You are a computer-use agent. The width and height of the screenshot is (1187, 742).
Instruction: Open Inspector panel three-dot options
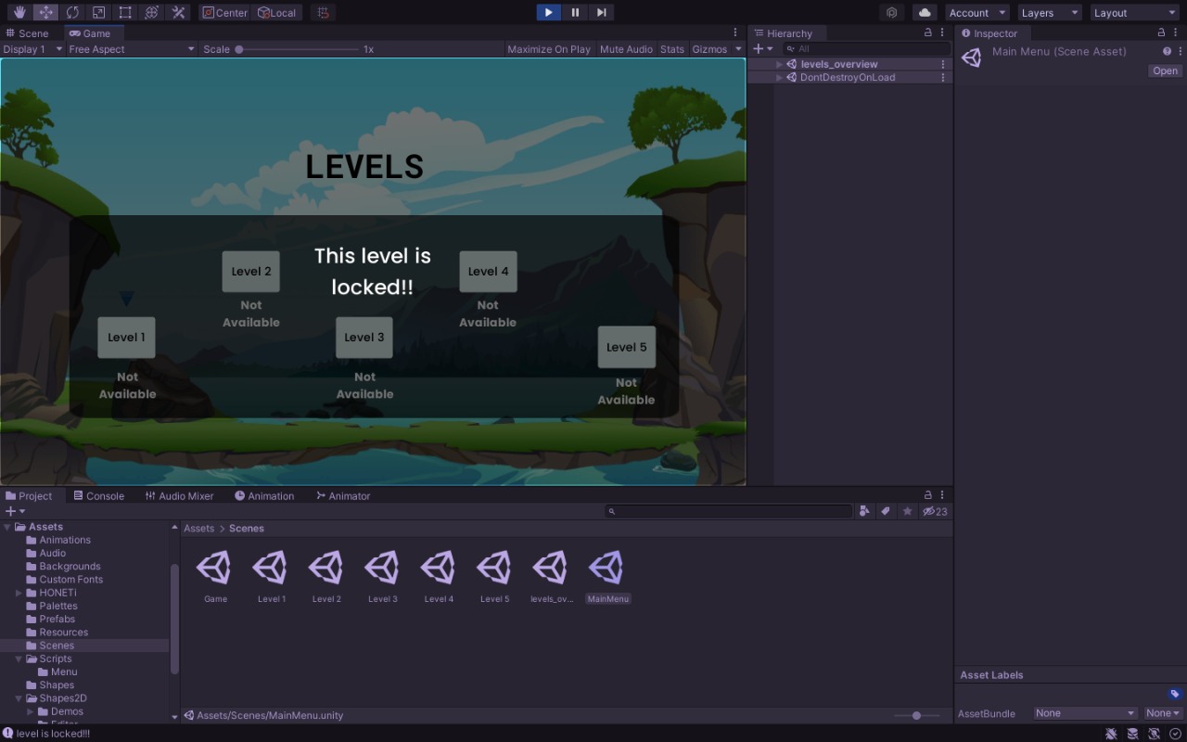pyautogui.click(x=1176, y=32)
